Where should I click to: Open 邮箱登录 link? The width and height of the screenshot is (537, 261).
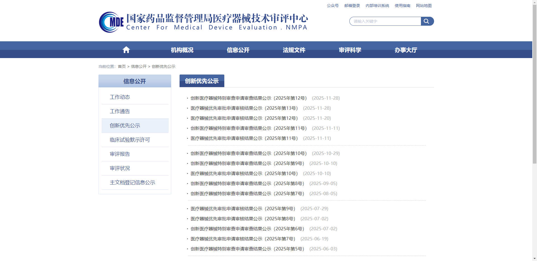(352, 6)
